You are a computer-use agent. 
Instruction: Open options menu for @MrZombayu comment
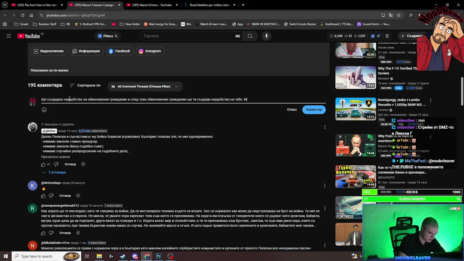(x=324, y=186)
